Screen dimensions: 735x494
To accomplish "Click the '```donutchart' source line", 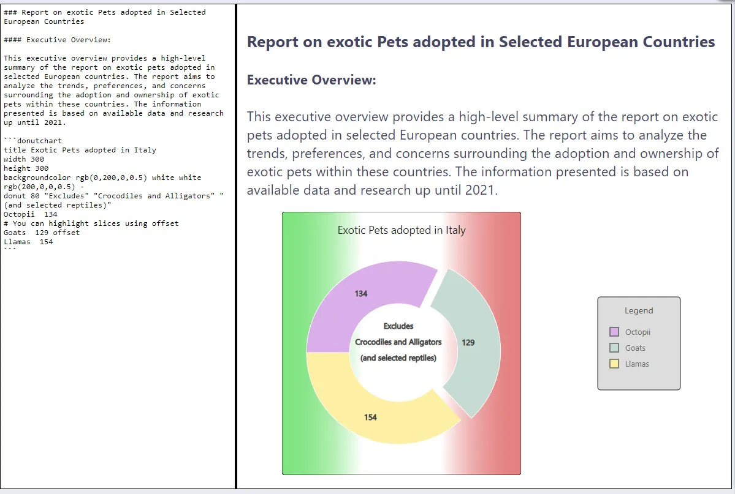I will (33, 140).
